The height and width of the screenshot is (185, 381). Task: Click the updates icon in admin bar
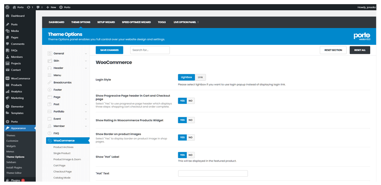tap(29, 7)
